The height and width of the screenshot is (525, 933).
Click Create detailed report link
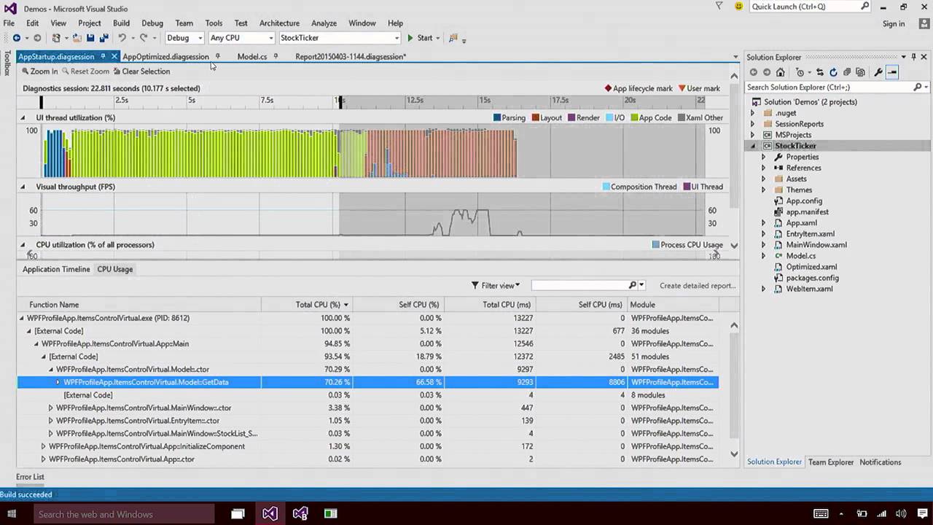[x=698, y=286]
